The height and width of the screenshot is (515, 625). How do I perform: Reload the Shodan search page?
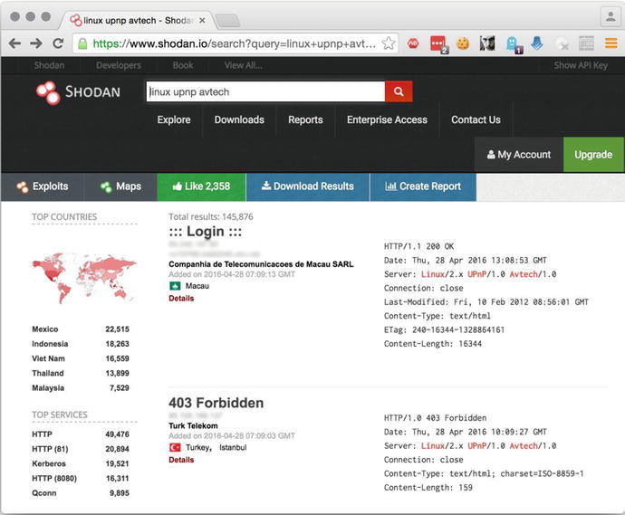[58, 43]
